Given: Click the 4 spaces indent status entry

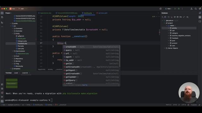Looking at the screenshot, I should tap(193, 105).
